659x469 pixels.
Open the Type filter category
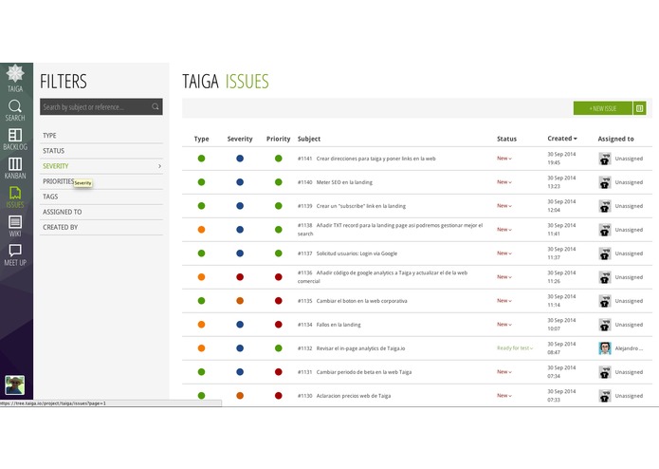pos(101,136)
